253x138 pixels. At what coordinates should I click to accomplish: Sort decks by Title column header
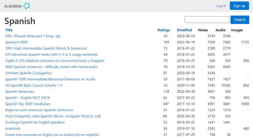point(9,30)
